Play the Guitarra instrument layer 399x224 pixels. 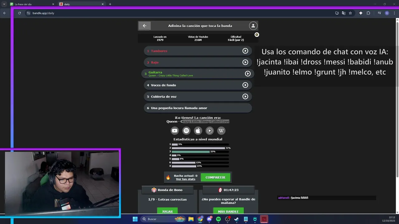pyautogui.click(x=248, y=74)
